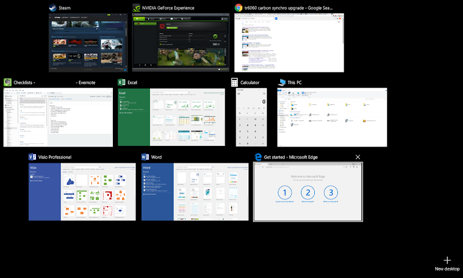Open the Excel start screen window preview
Image resolution: width=463 pixels, height=278 pixels.
click(171, 117)
